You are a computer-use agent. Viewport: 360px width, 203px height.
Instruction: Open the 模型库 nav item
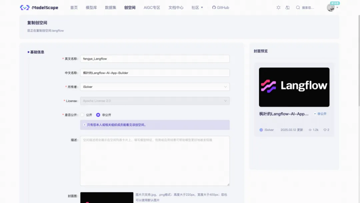(x=91, y=7)
